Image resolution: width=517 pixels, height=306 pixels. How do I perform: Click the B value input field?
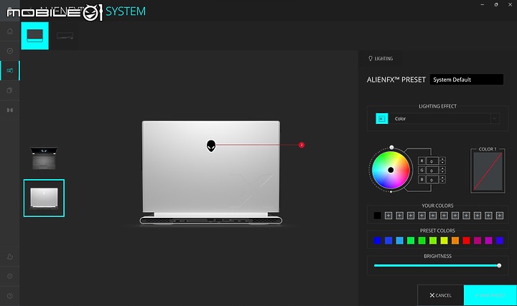pyautogui.click(x=432, y=179)
